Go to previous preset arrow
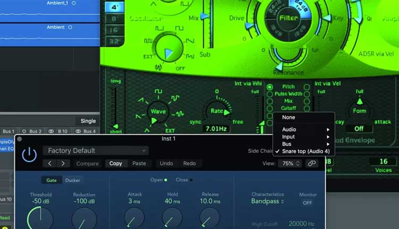 49,163
